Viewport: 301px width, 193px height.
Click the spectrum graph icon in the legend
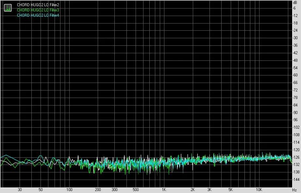8,8
